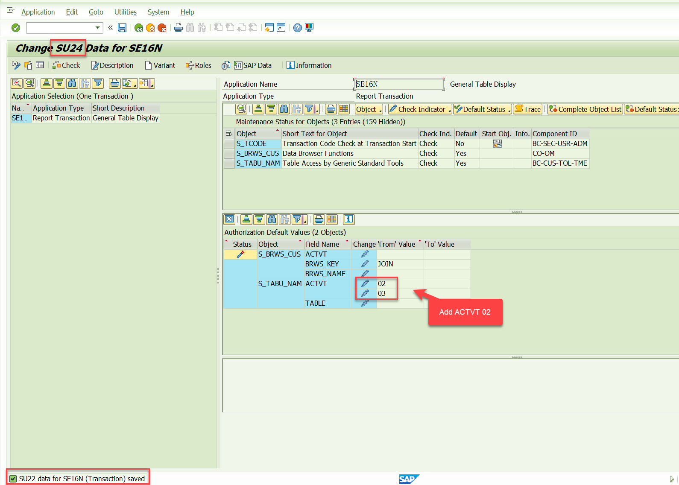Click the Field Name column header

327,244
